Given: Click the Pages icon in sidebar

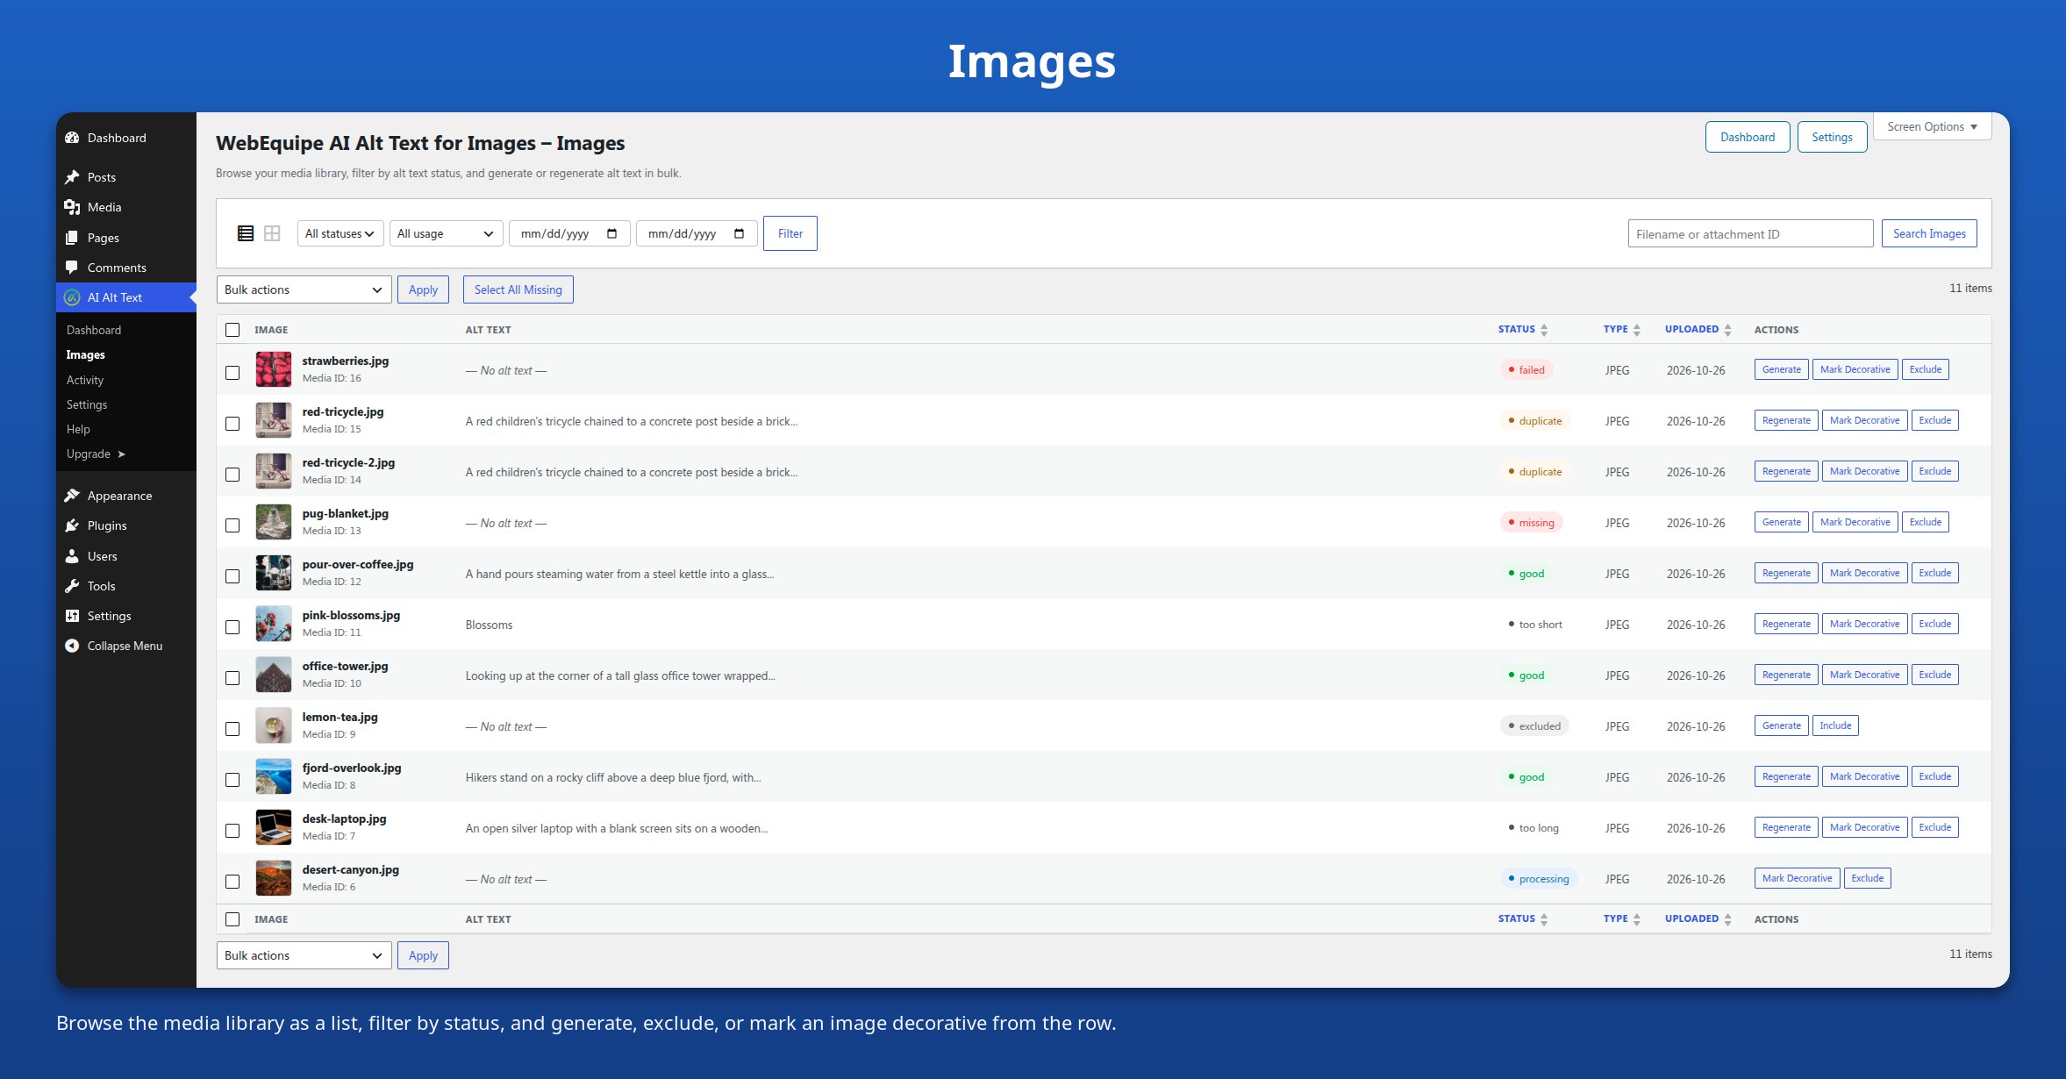Looking at the screenshot, I should (72, 238).
